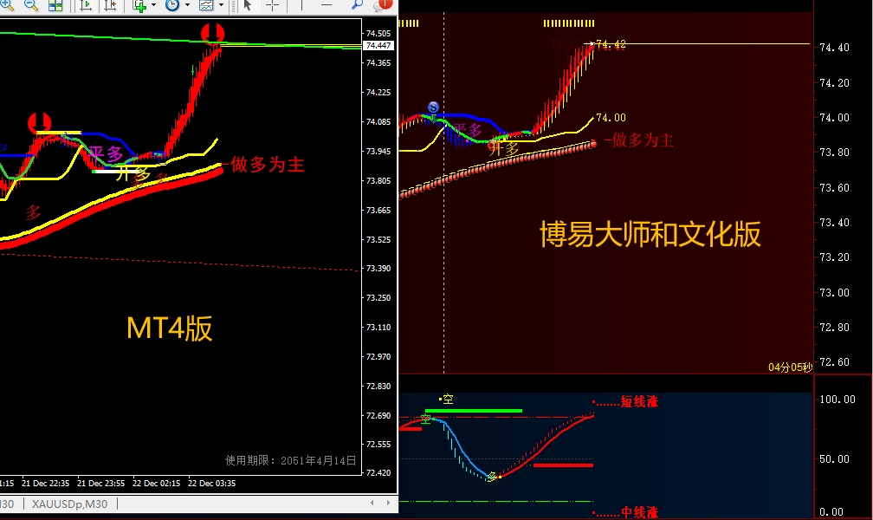Click the MT4版 title text
The width and height of the screenshot is (873, 520).
coord(169,328)
